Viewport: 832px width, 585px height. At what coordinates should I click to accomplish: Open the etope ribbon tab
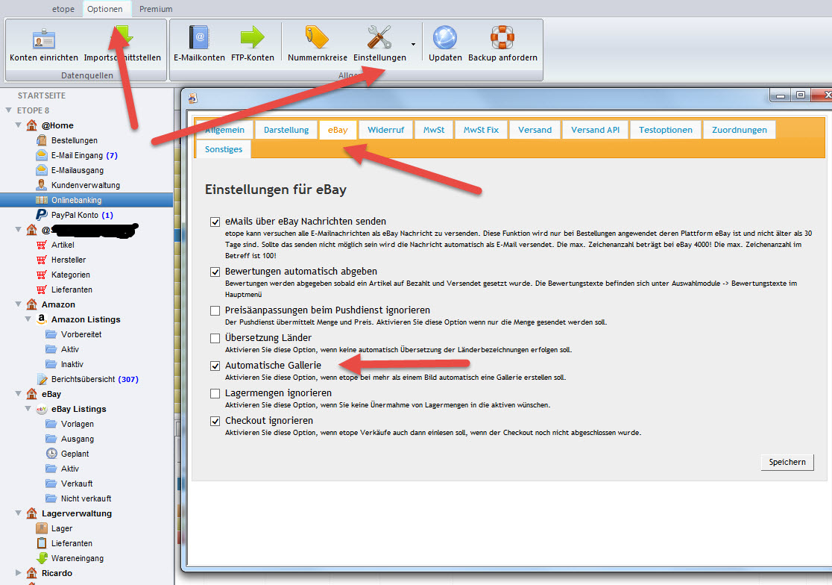click(63, 9)
